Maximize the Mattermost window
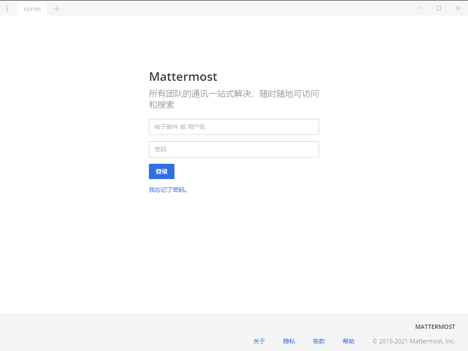Viewport: 468px width, 351px height. click(439, 8)
